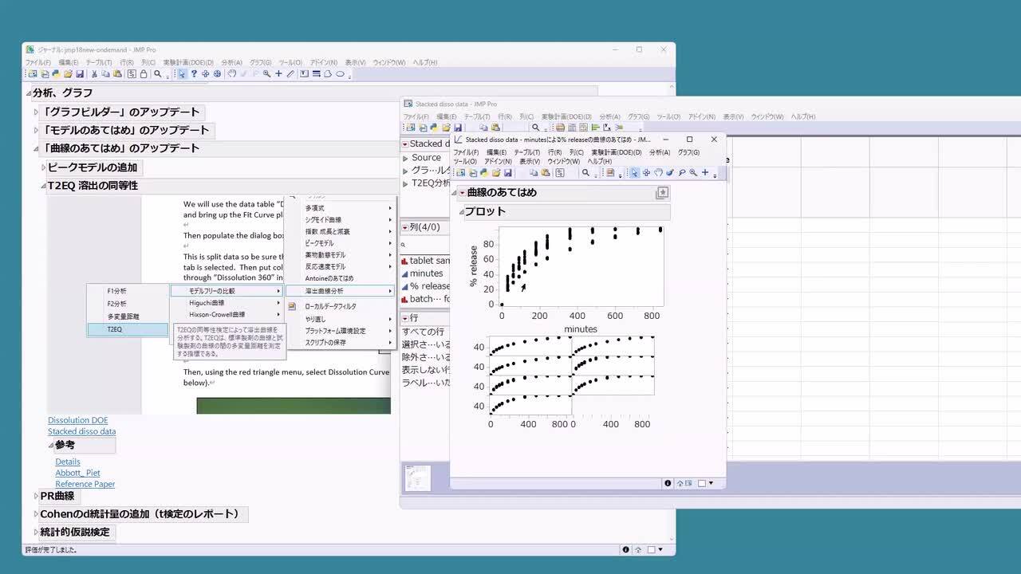Select the minutes column in columns panel
Image resolution: width=1021 pixels, height=574 pixels.
tap(426, 273)
